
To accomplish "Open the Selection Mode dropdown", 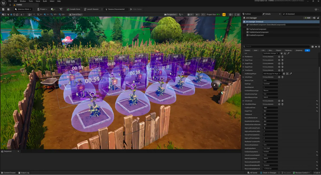I will pyautogui.click(x=23, y=9).
